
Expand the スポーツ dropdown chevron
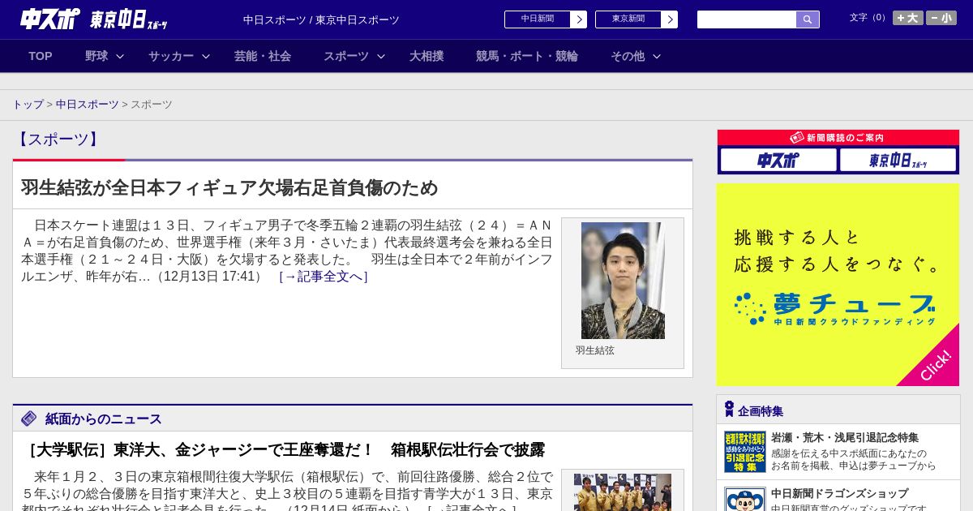pyautogui.click(x=381, y=56)
